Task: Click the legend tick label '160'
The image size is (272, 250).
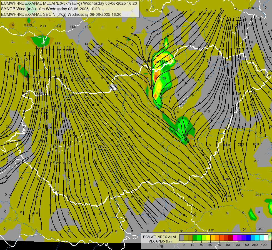Action: tap(246, 245)
